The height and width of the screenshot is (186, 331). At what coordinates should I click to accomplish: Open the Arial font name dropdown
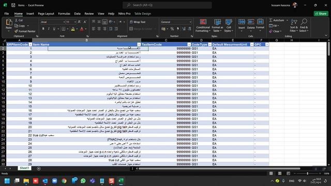click(64, 22)
